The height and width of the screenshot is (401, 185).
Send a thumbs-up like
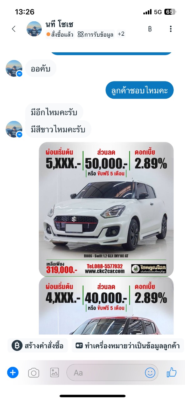(x=172, y=372)
